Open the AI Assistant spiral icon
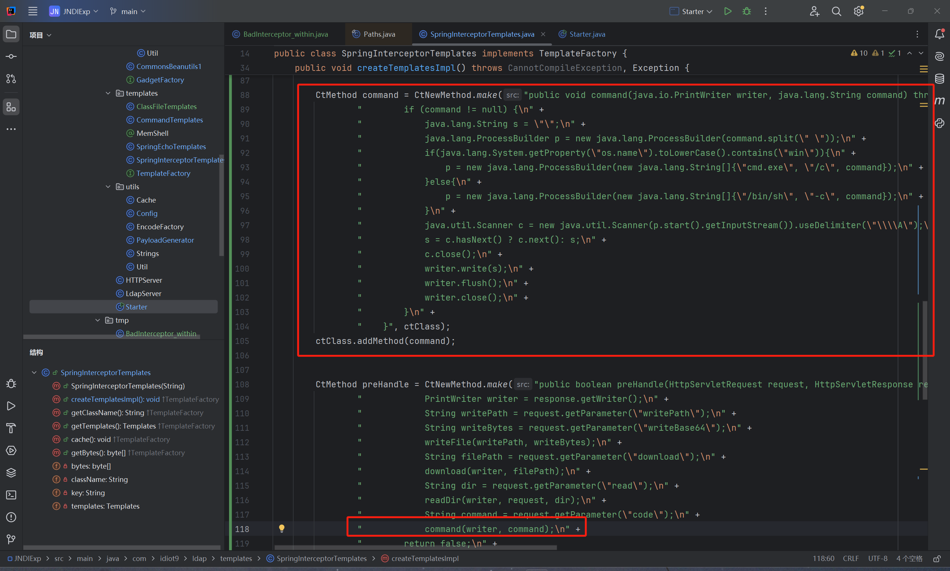Image resolution: width=950 pixels, height=571 pixels. click(940, 56)
